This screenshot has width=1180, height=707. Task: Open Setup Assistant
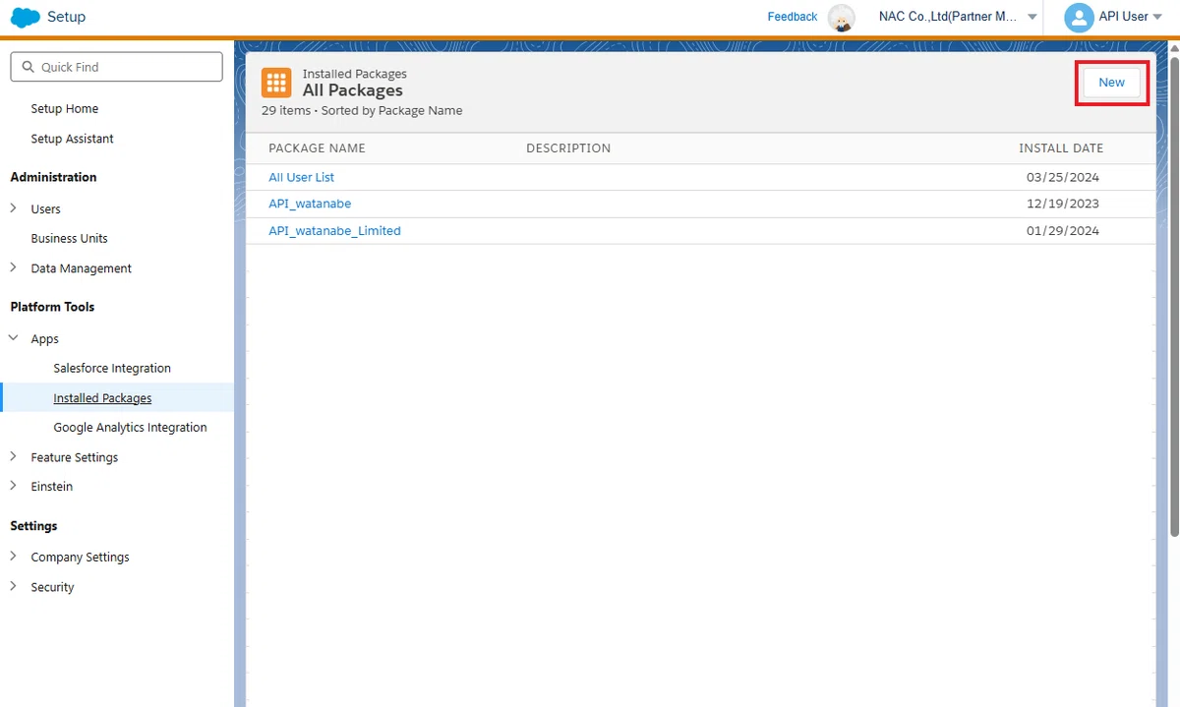pyautogui.click(x=73, y=139)
